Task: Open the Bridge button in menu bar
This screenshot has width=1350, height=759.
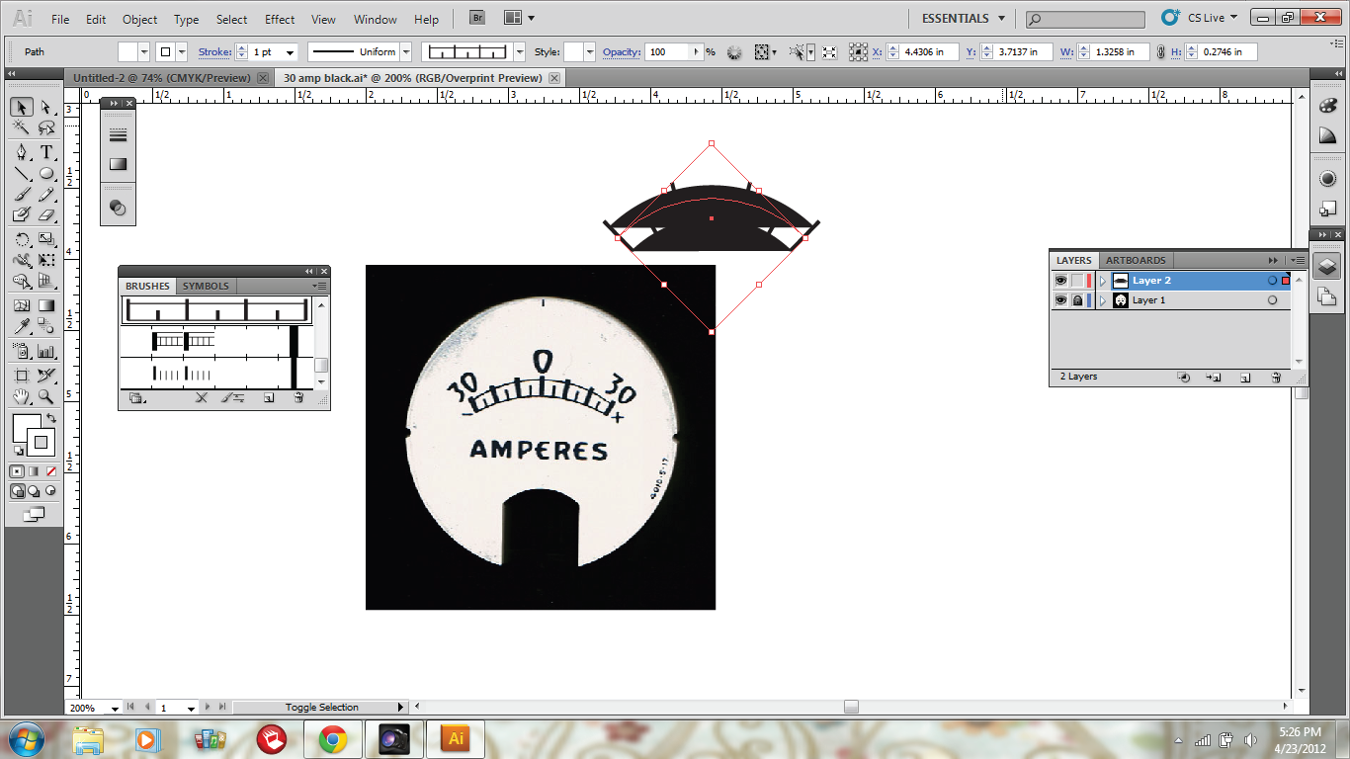Action: pos(477,18)
